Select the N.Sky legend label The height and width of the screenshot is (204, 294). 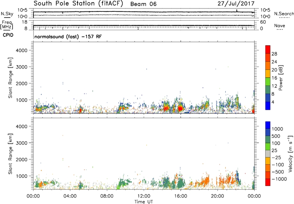click(x=7, y=14)
